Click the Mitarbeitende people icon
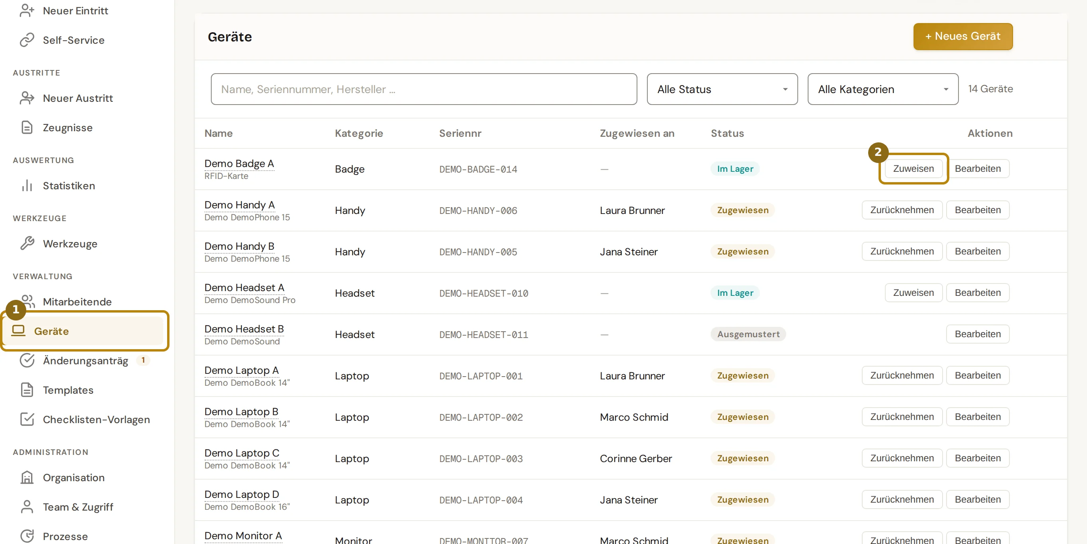1087x544 pixels. tap(27, 301)
